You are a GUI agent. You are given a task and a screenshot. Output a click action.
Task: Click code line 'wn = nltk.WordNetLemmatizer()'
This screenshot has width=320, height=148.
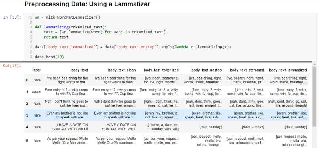tap(67, 17)
